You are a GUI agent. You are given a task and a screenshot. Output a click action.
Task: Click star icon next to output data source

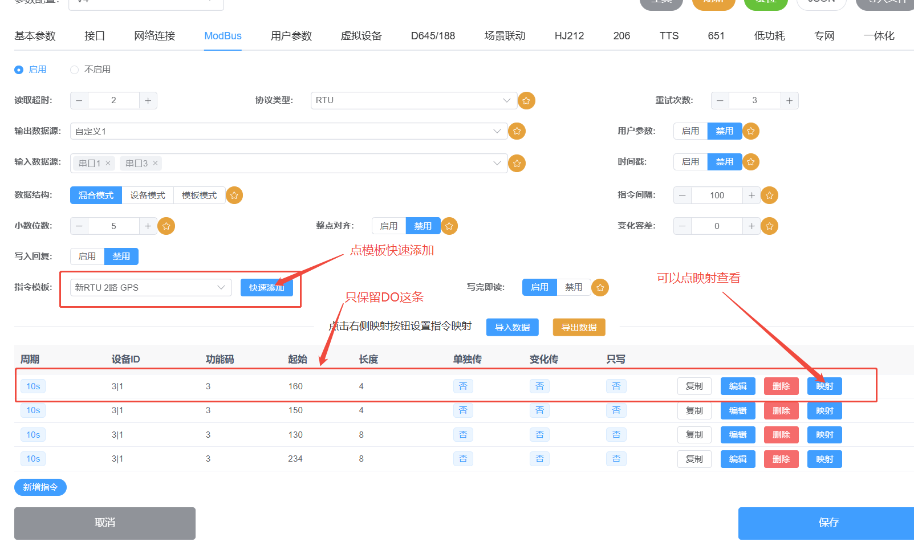[x=517, y=131]
